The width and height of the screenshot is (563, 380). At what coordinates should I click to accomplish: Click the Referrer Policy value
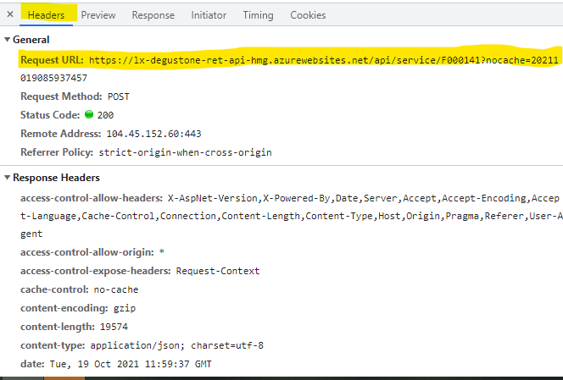(x=186, y=152)
